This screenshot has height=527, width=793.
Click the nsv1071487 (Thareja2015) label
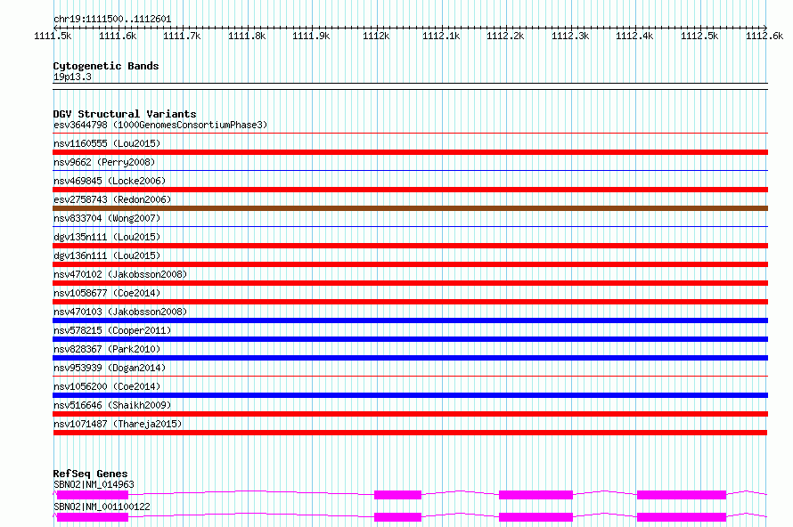pos(118,424)
